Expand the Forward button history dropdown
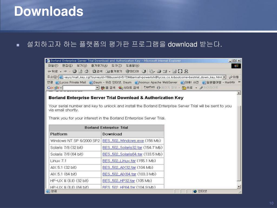The width and height of the screenshot is (277, 208). coord(70,71)
